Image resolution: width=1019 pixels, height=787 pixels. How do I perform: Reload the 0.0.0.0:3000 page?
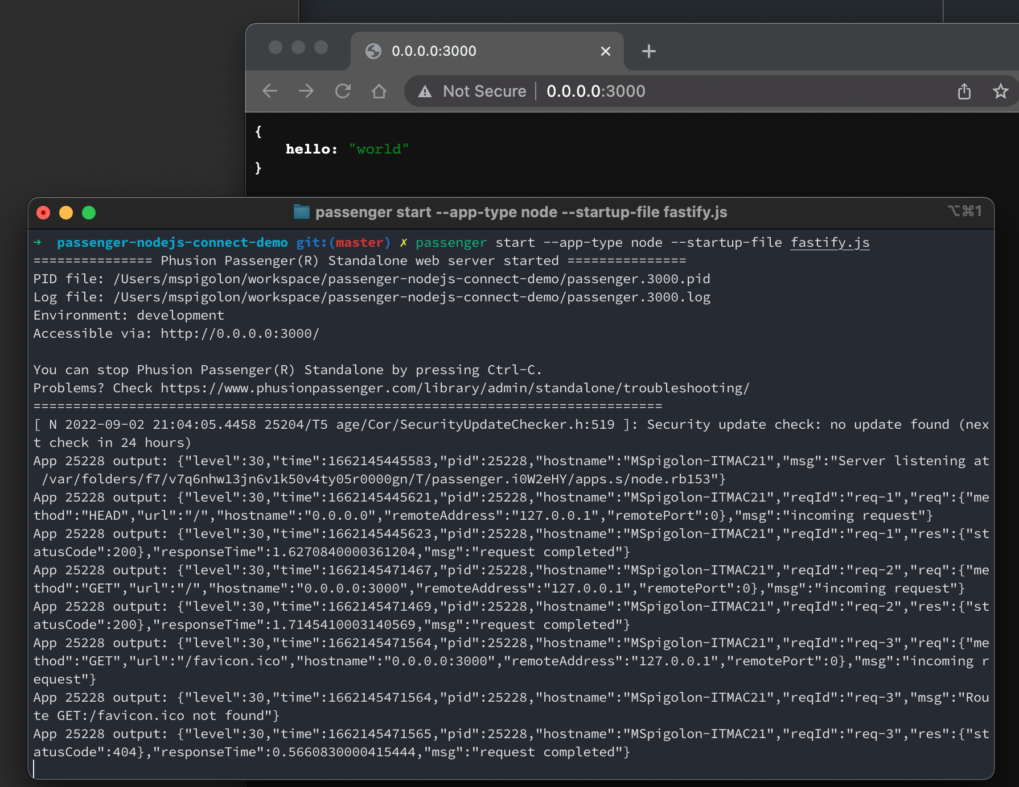click(x=343, y=91)
